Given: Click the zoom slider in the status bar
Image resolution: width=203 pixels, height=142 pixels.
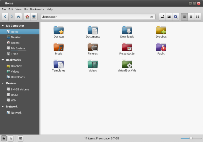Looking at the screenshot, I should pyautogui.click(x=191, y=138).
